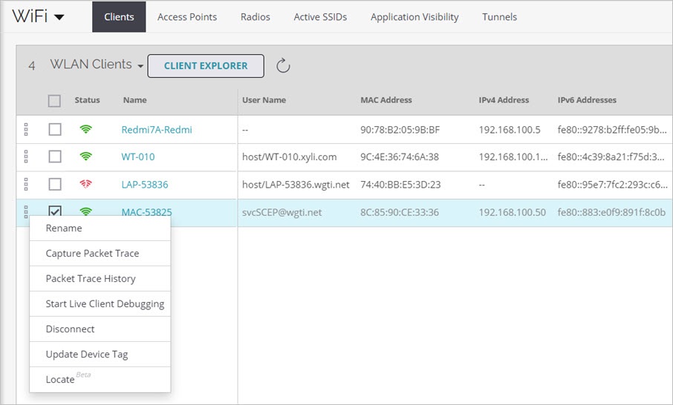Open row options for Redmi7A-Redmi client

(26, 130)
